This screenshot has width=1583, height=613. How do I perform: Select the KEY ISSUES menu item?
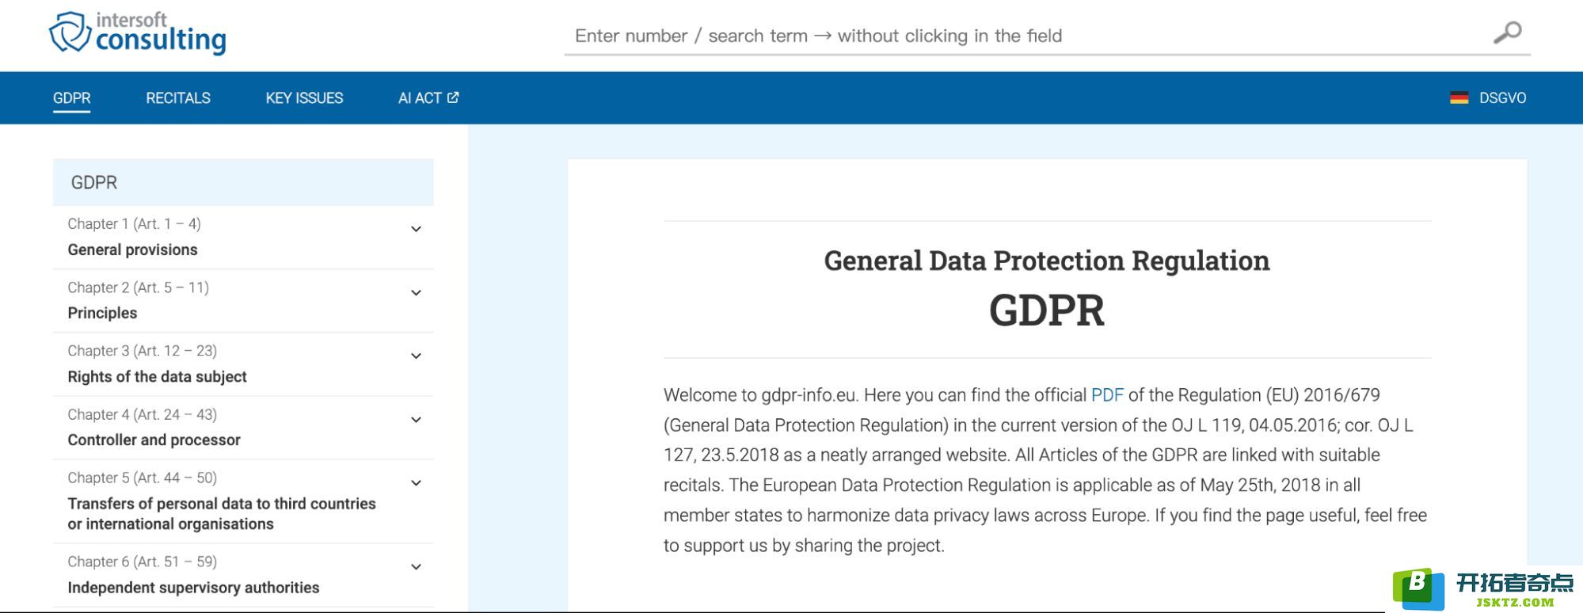(x=304, y=98)
